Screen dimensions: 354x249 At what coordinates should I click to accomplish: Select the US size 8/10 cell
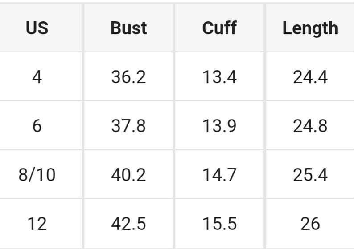click(x=37, y=175)
